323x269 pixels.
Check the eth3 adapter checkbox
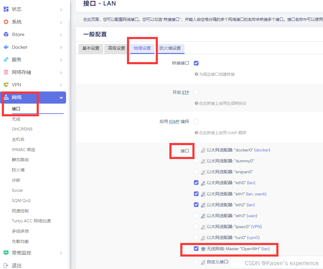pos(196,215)
